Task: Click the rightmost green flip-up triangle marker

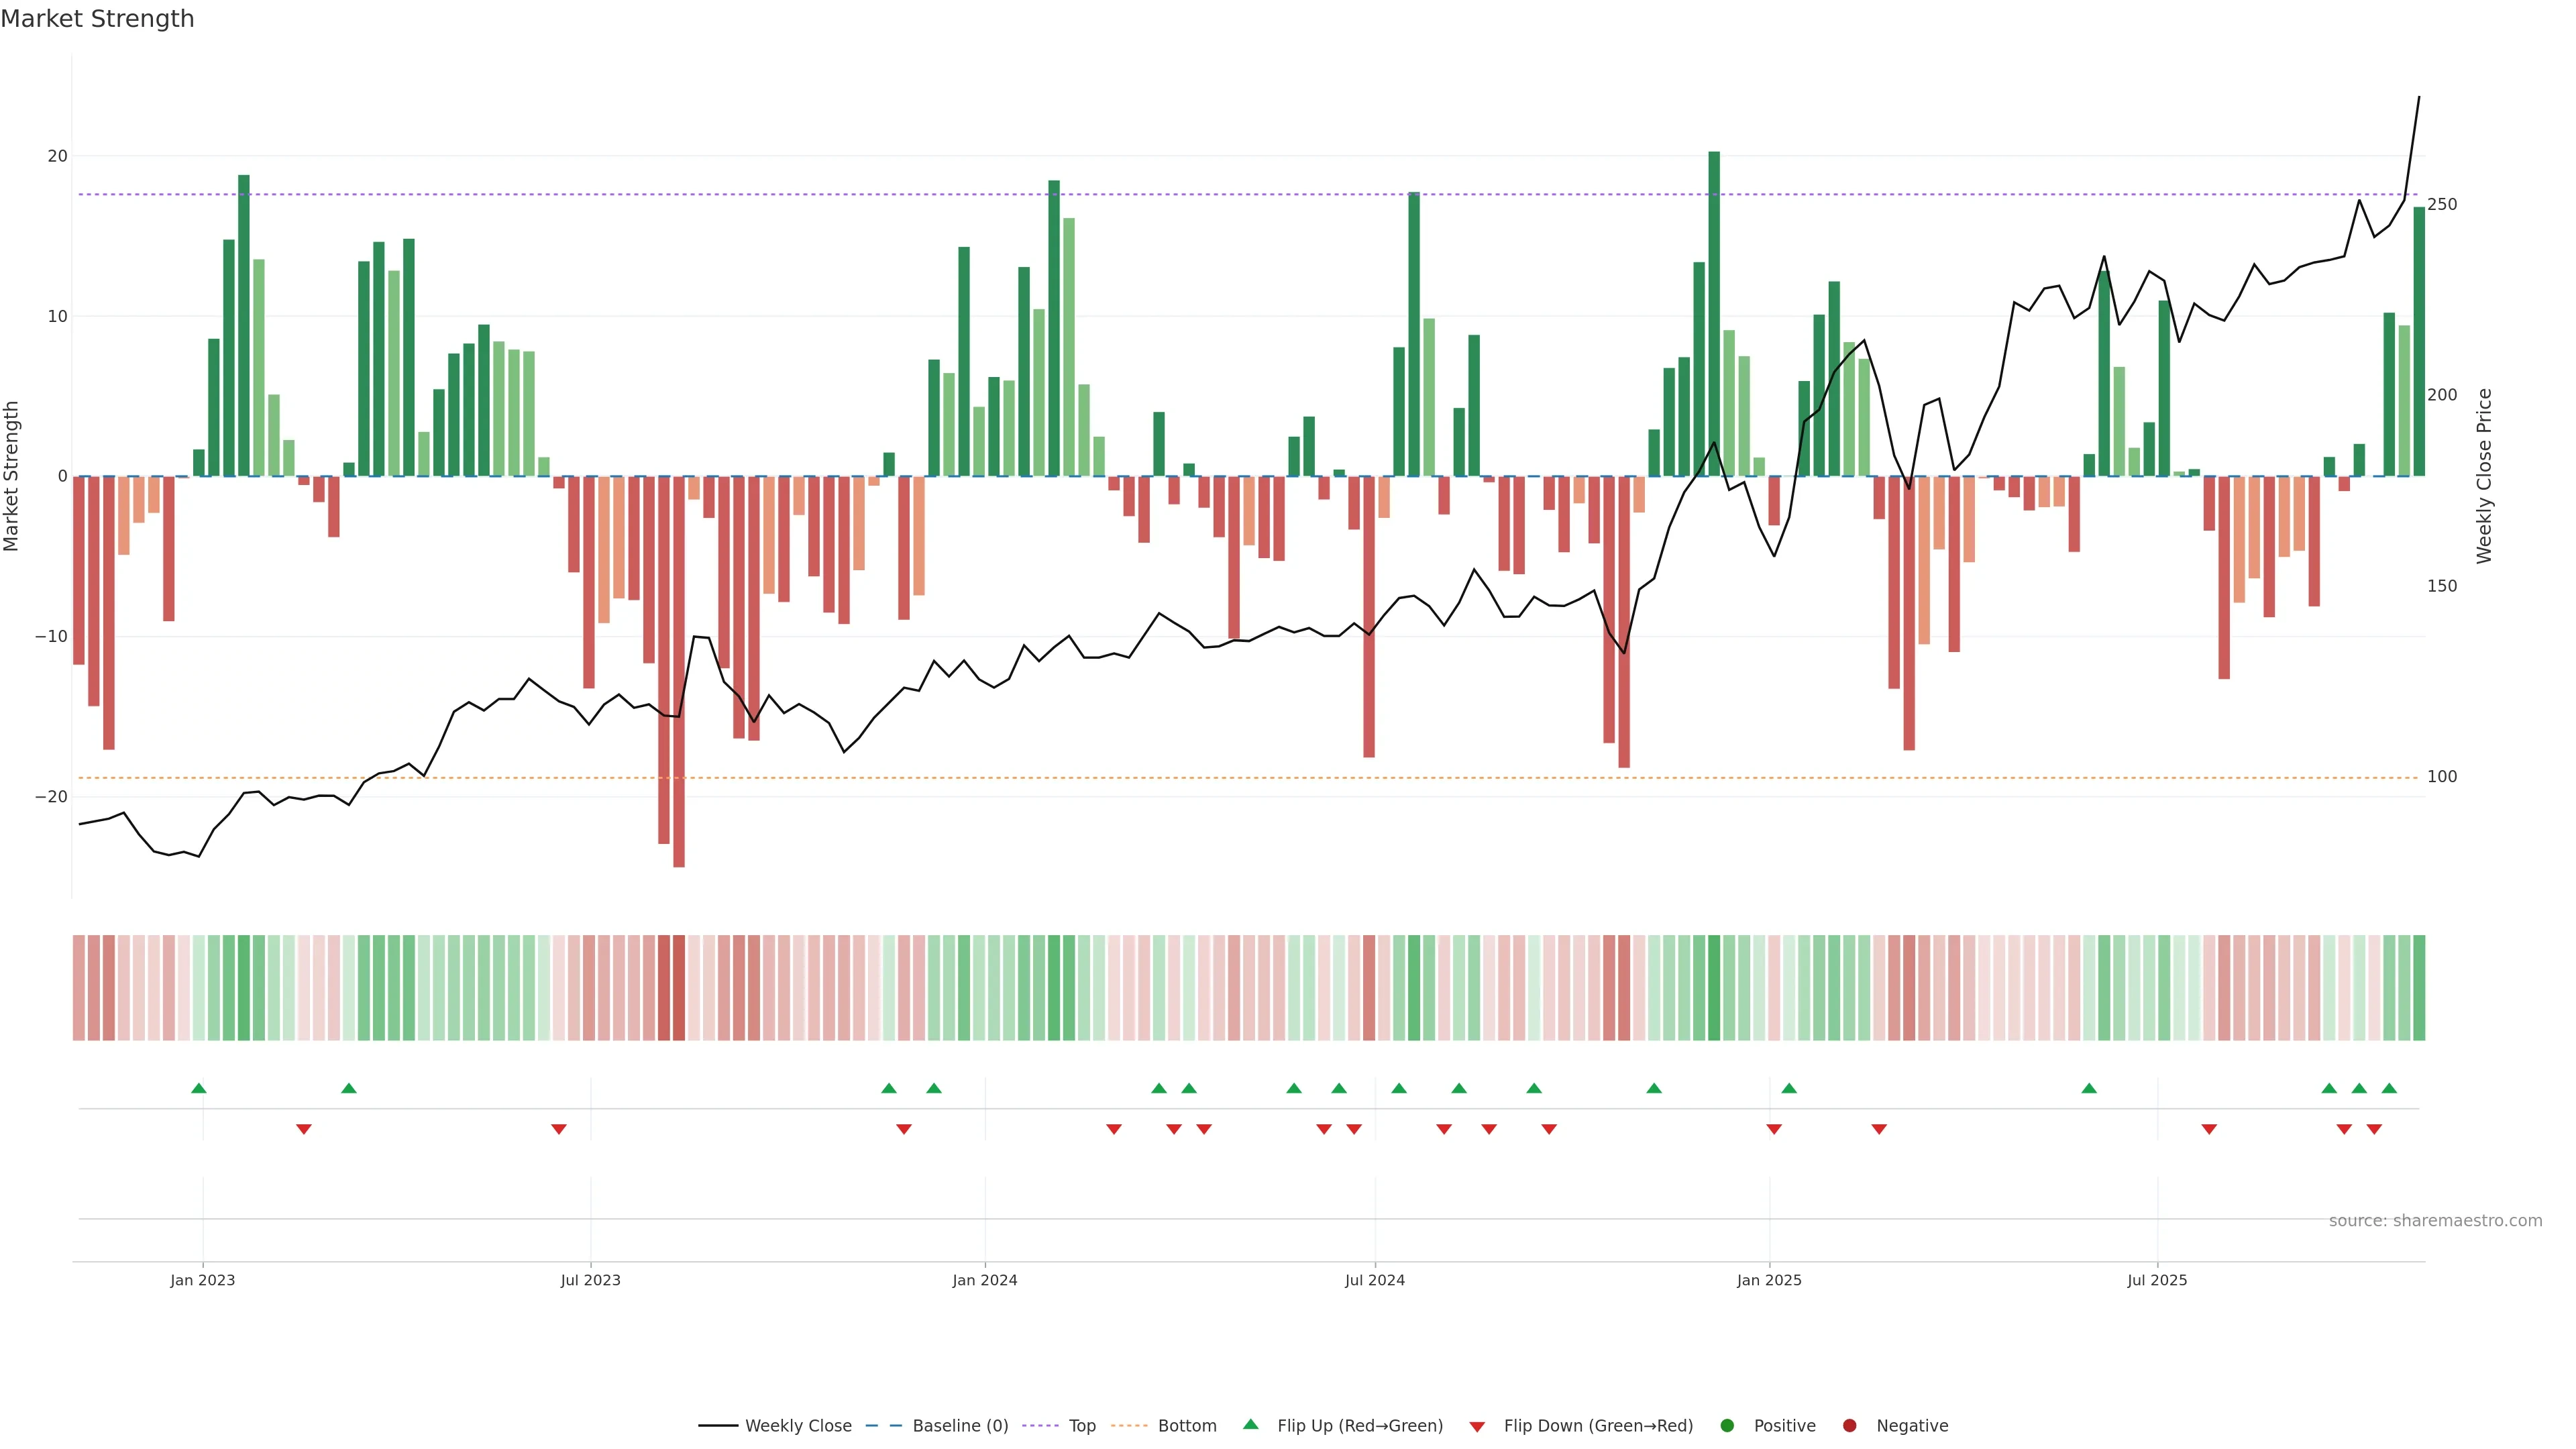Action: tap(2389, 1088)
